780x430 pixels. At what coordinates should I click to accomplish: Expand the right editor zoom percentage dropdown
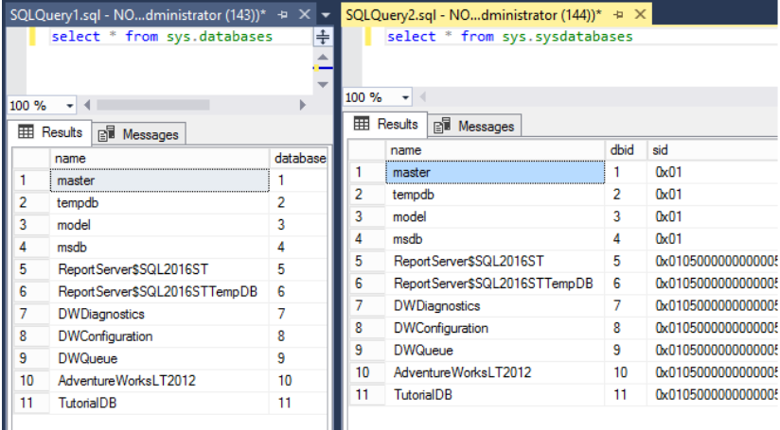[406, 97]
